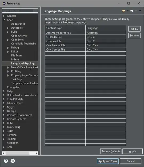Select File Types preference page

tap(17, 55)
